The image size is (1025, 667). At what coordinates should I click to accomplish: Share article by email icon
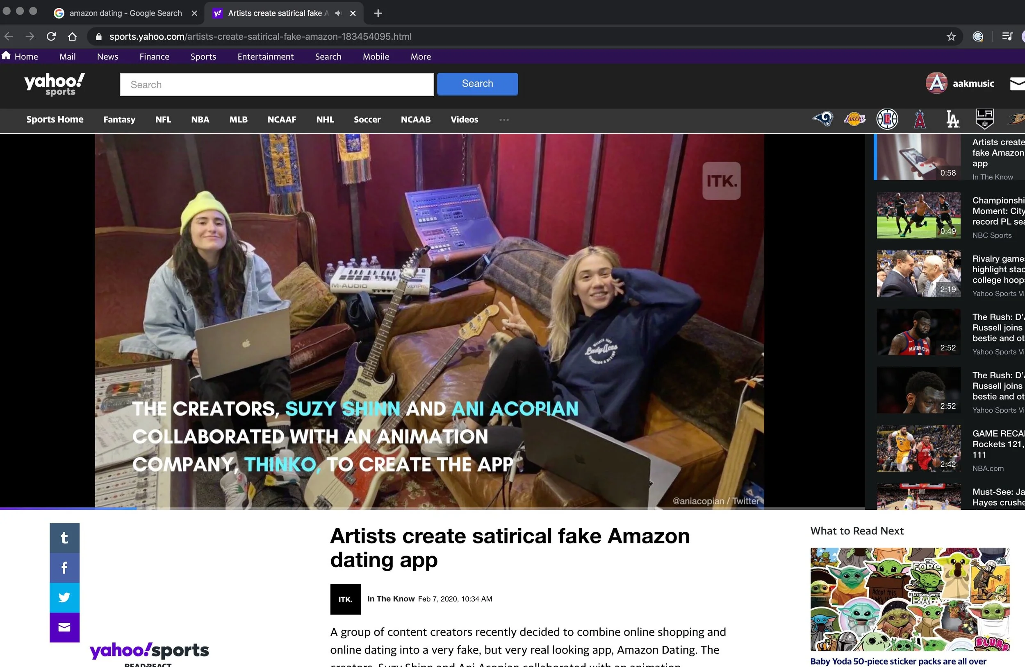[65, 627]
